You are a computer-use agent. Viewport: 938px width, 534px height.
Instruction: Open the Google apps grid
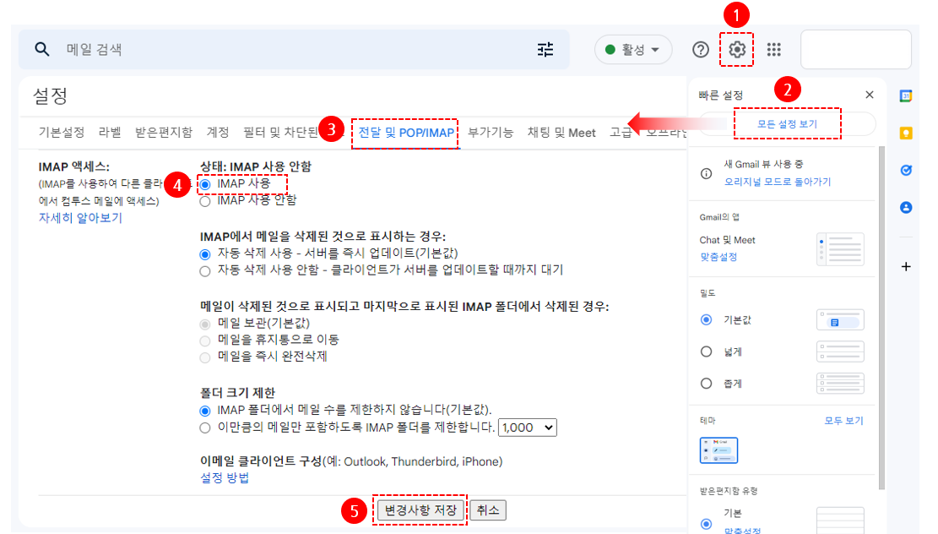(x=774, y=50)
